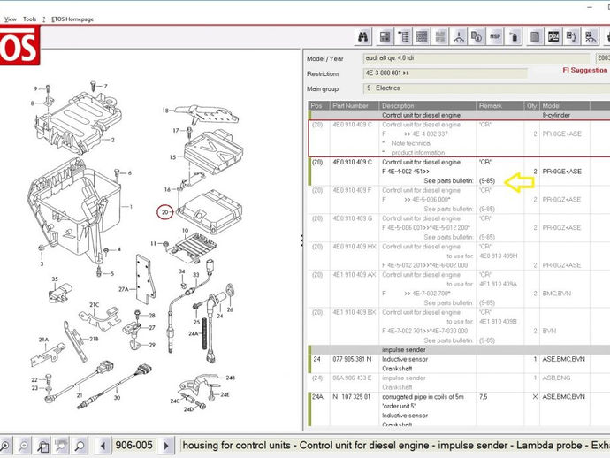Screen dimensions: 610x458
Task: Click the pane splitter collapse handle
Action: click(x=301, y=240)
